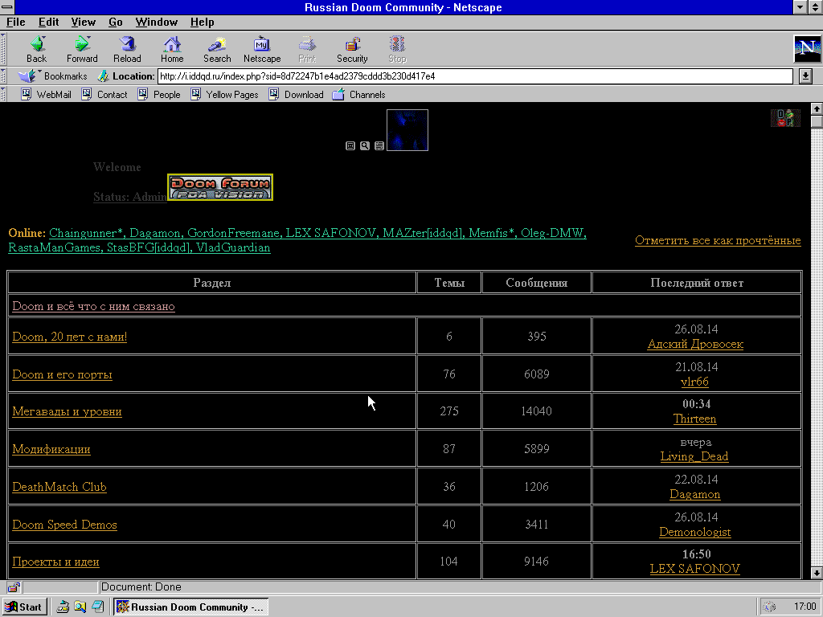Open the Мегавады и уровни forum section
Image resolution: width=823 pixels, height=617 pixels.
tap(67, 411)
